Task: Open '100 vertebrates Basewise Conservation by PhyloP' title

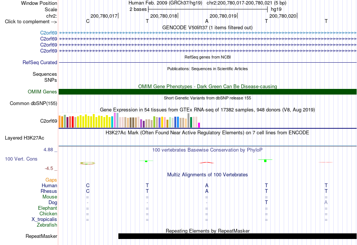Action: pyautogui.click(x=207, y=150)
